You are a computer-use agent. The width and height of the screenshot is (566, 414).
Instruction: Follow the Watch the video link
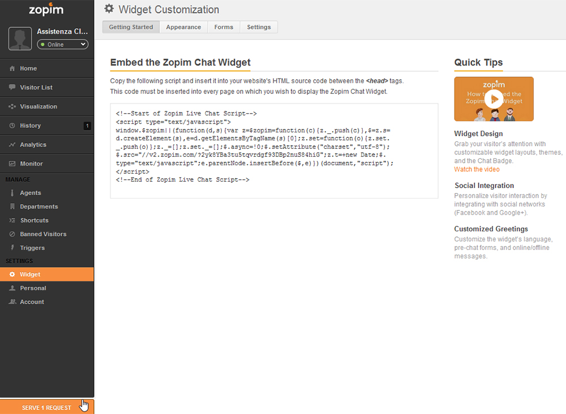[477, 170]
